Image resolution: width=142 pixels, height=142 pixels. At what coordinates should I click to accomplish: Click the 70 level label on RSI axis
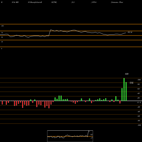[x=2, y=33]
